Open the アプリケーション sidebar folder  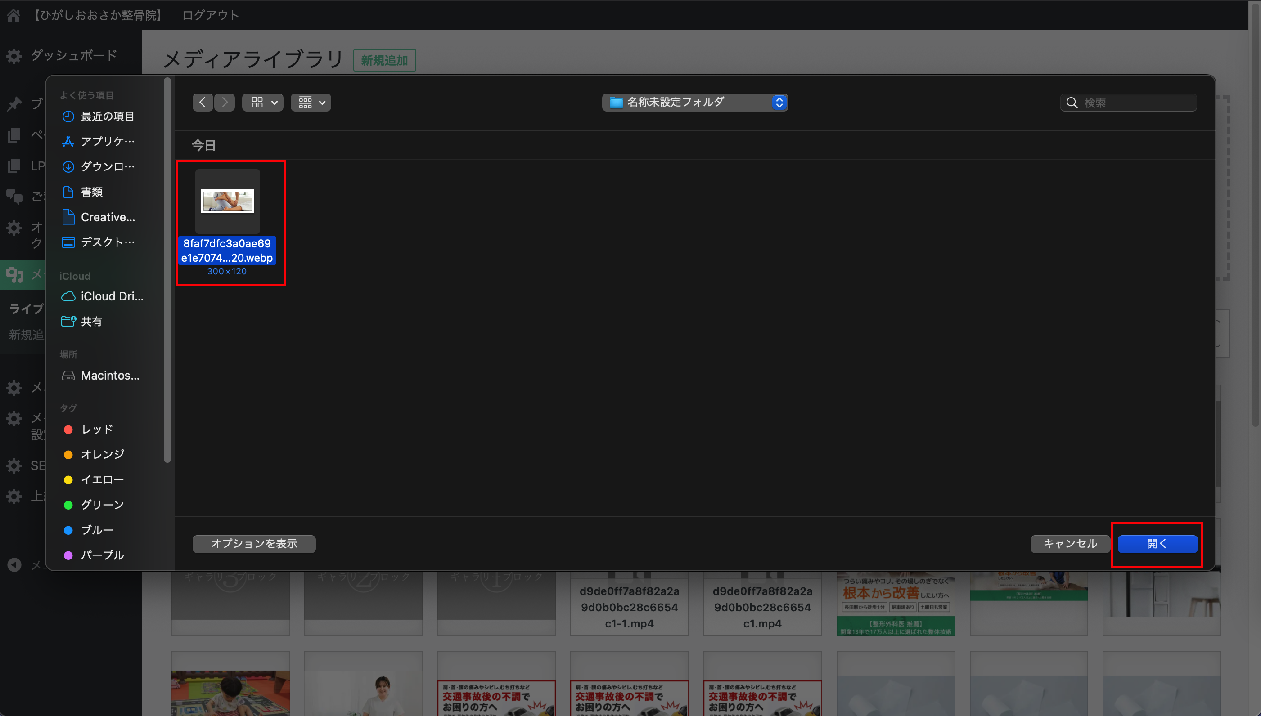pos(107,142)
